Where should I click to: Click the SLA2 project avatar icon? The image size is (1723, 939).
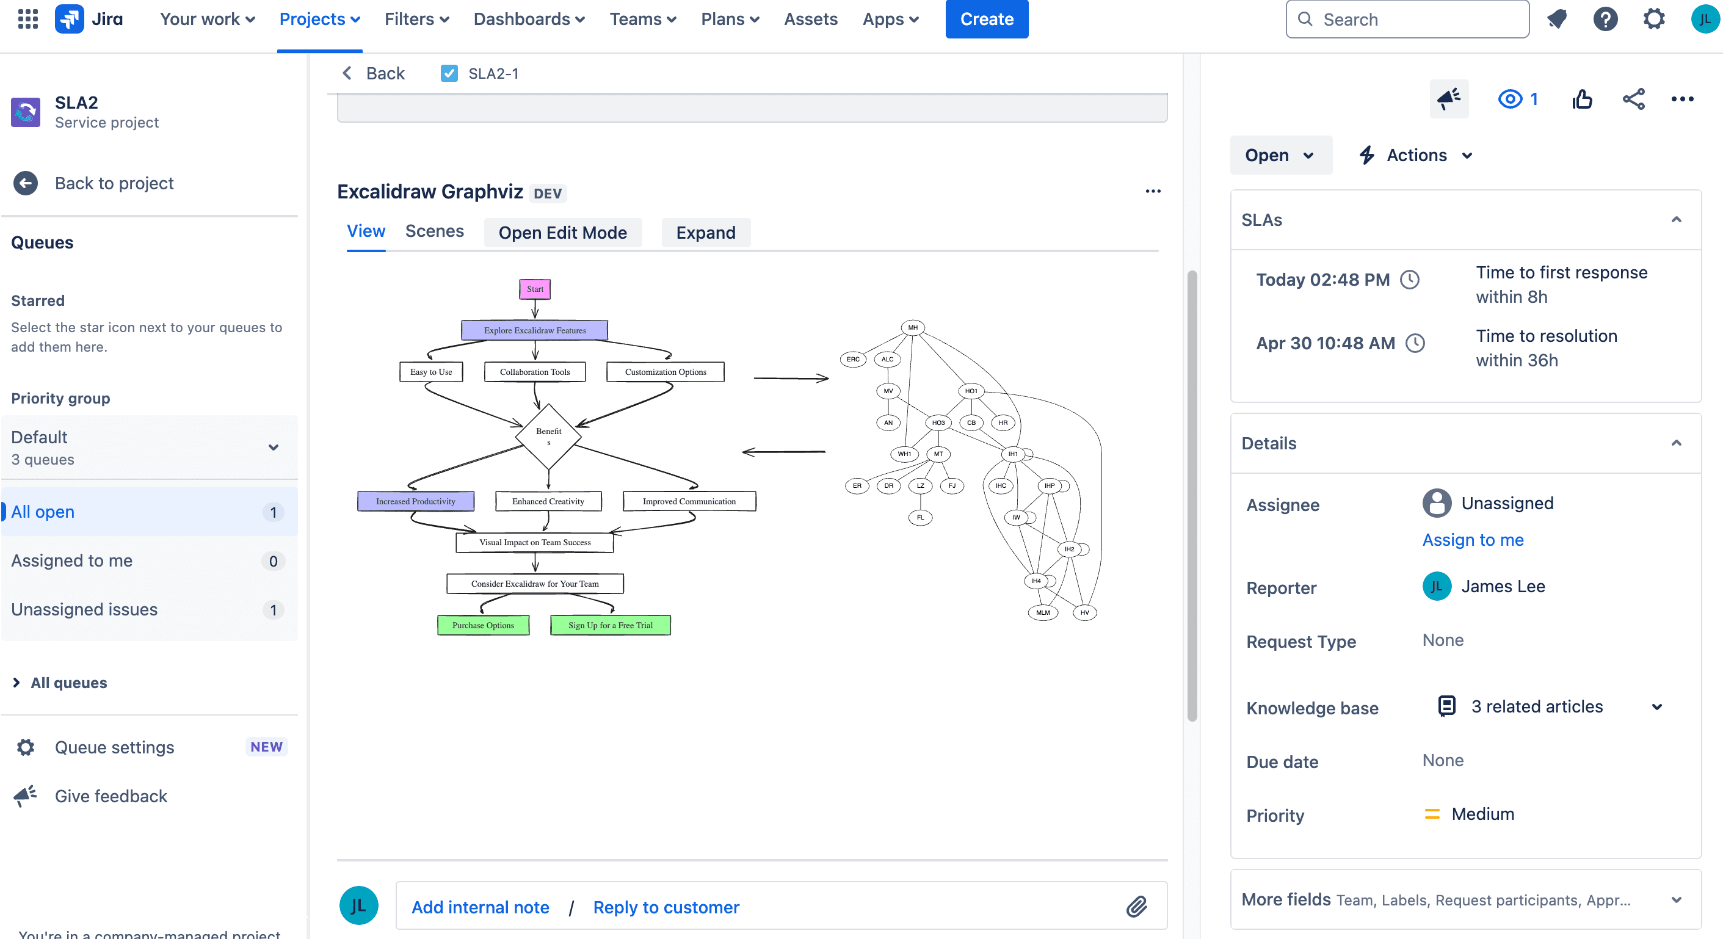26,112
